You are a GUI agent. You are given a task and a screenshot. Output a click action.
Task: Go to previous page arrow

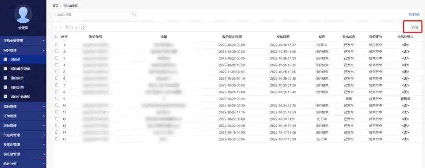point(60,27)
